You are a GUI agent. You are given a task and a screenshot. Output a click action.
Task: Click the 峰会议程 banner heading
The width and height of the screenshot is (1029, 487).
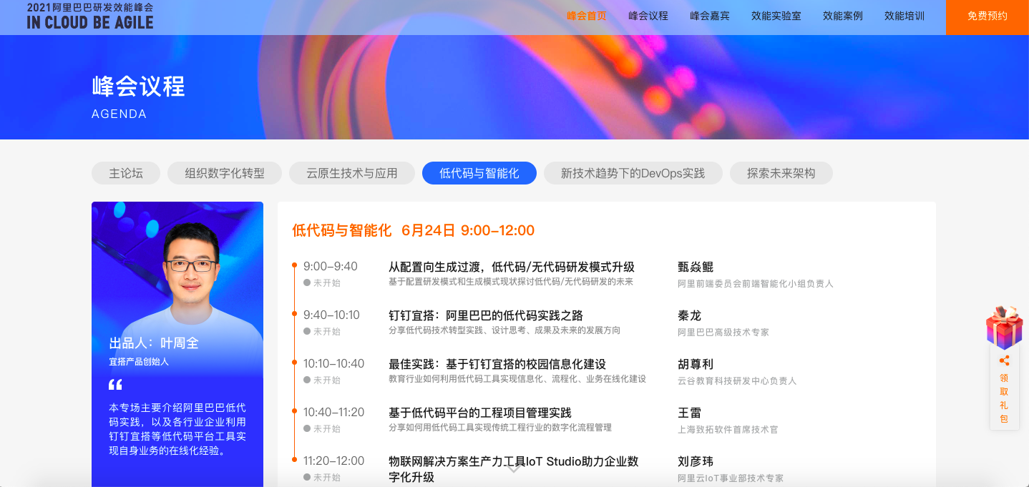[139, 87]
